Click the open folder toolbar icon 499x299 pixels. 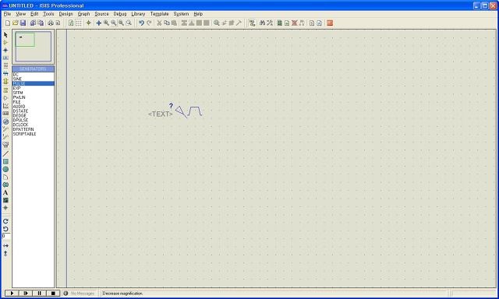click(x=15, y=23)
